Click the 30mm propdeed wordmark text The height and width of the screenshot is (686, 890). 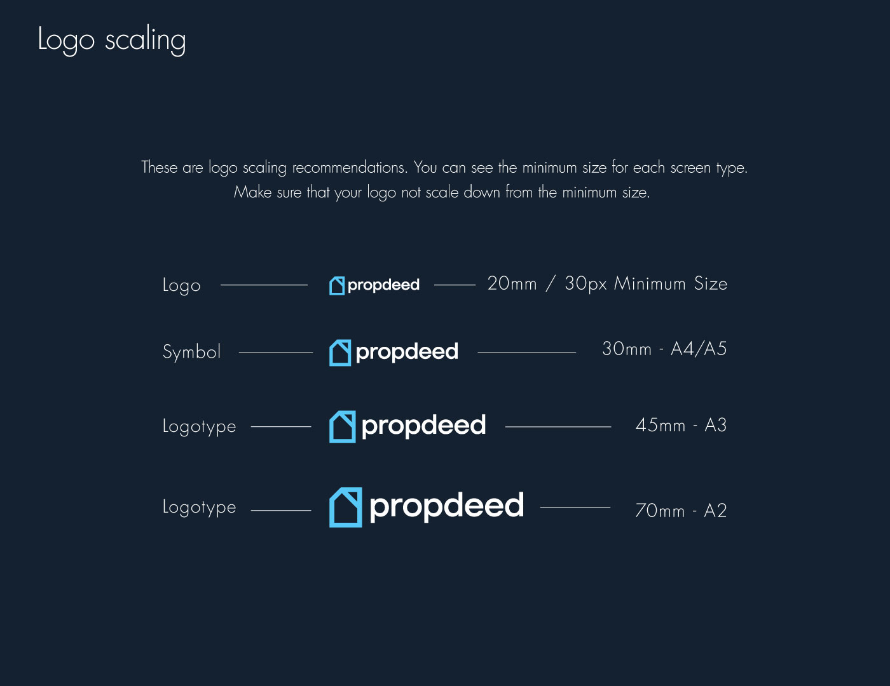coord(407,353)
